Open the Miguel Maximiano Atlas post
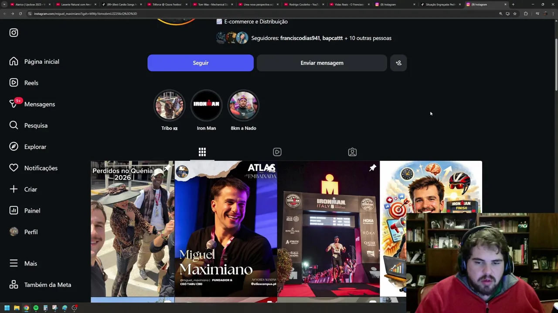Image resolution: width=558 pixels, height=313 pixels. tap(226, 229)
